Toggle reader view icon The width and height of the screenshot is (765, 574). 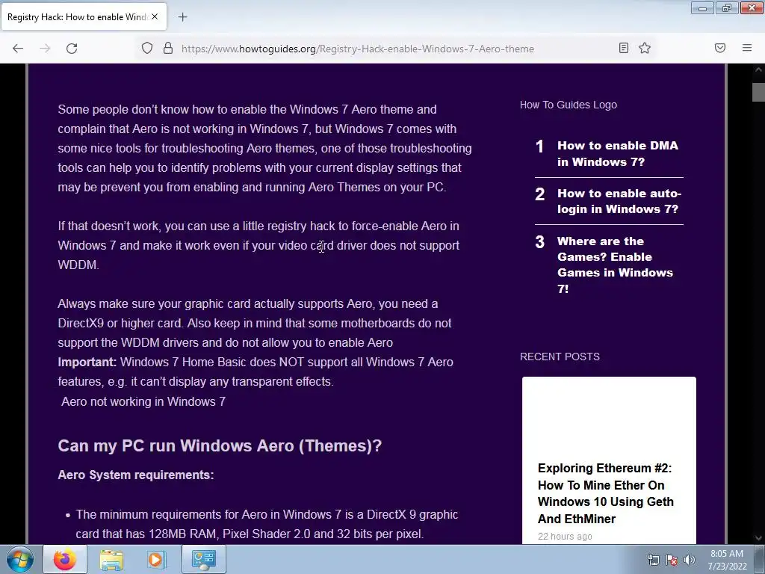tap(624, 48)
